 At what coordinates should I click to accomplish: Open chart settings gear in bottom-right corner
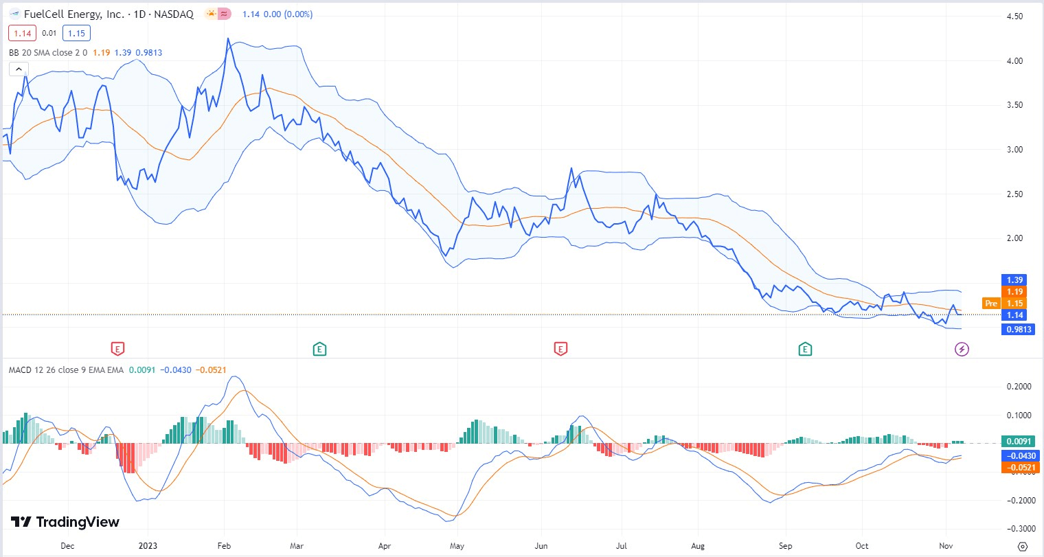point(1022,547)
